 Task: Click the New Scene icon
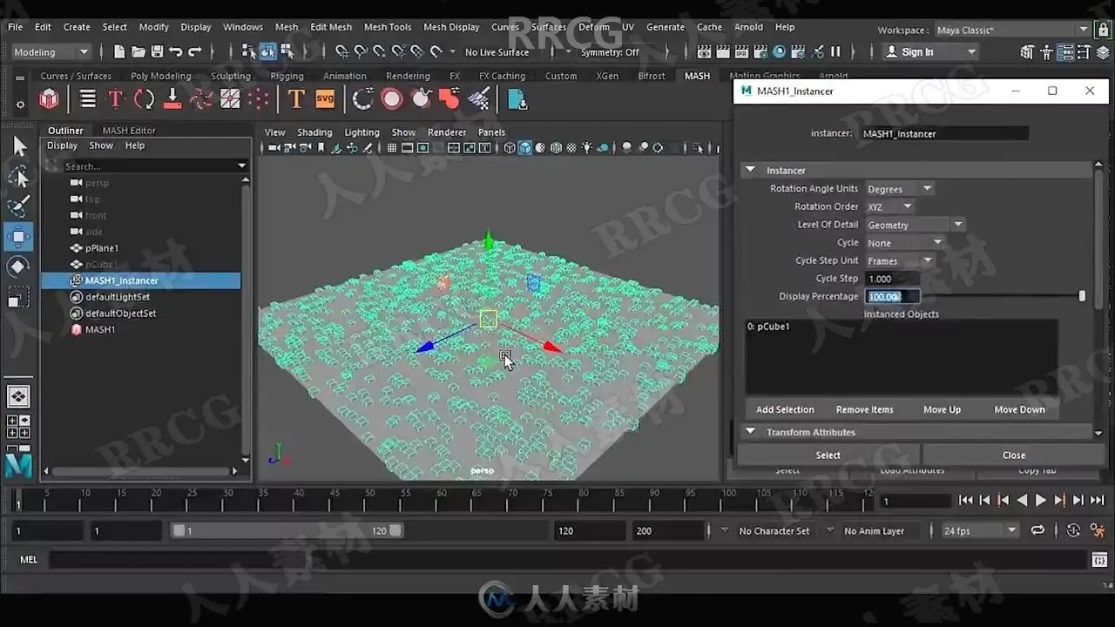tap(119, 51)
